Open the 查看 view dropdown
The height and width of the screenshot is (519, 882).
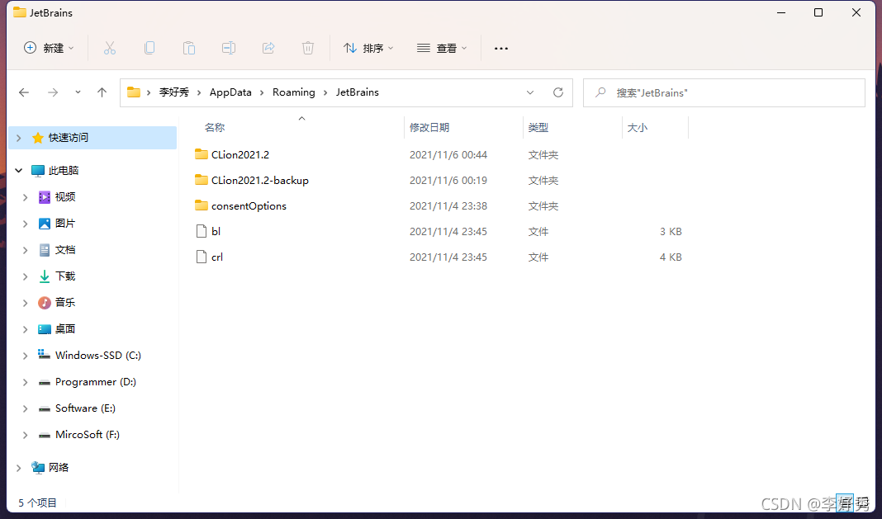[442, 49]
